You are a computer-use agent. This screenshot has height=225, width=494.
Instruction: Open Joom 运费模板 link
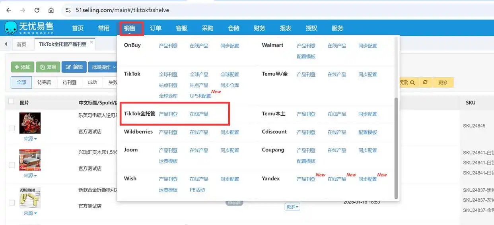[168, 161]
